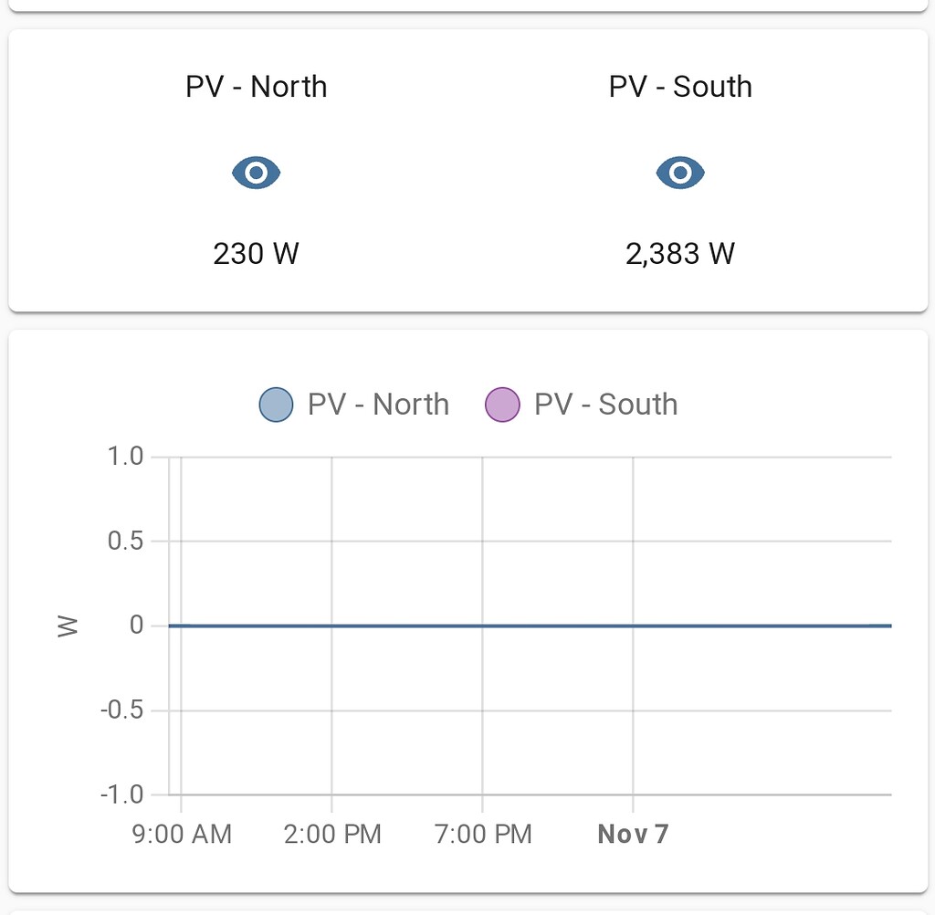Click the blue legend marker in the chart
Image resolution: width=935 pixels, height=915 pixels.
click(x=275, y=404)
